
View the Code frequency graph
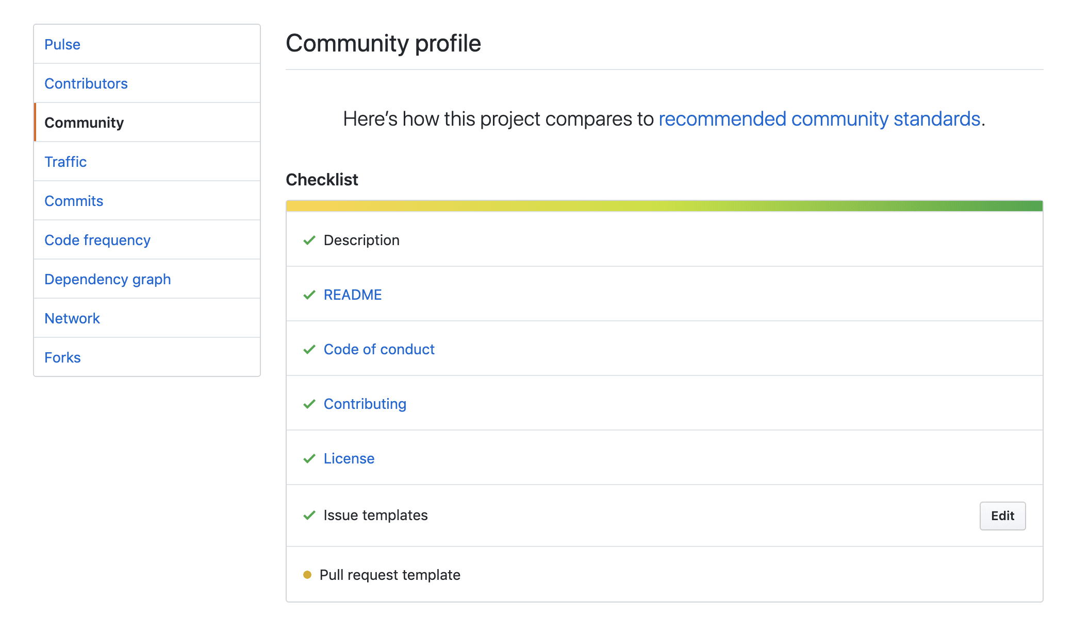tap(97, 240)
